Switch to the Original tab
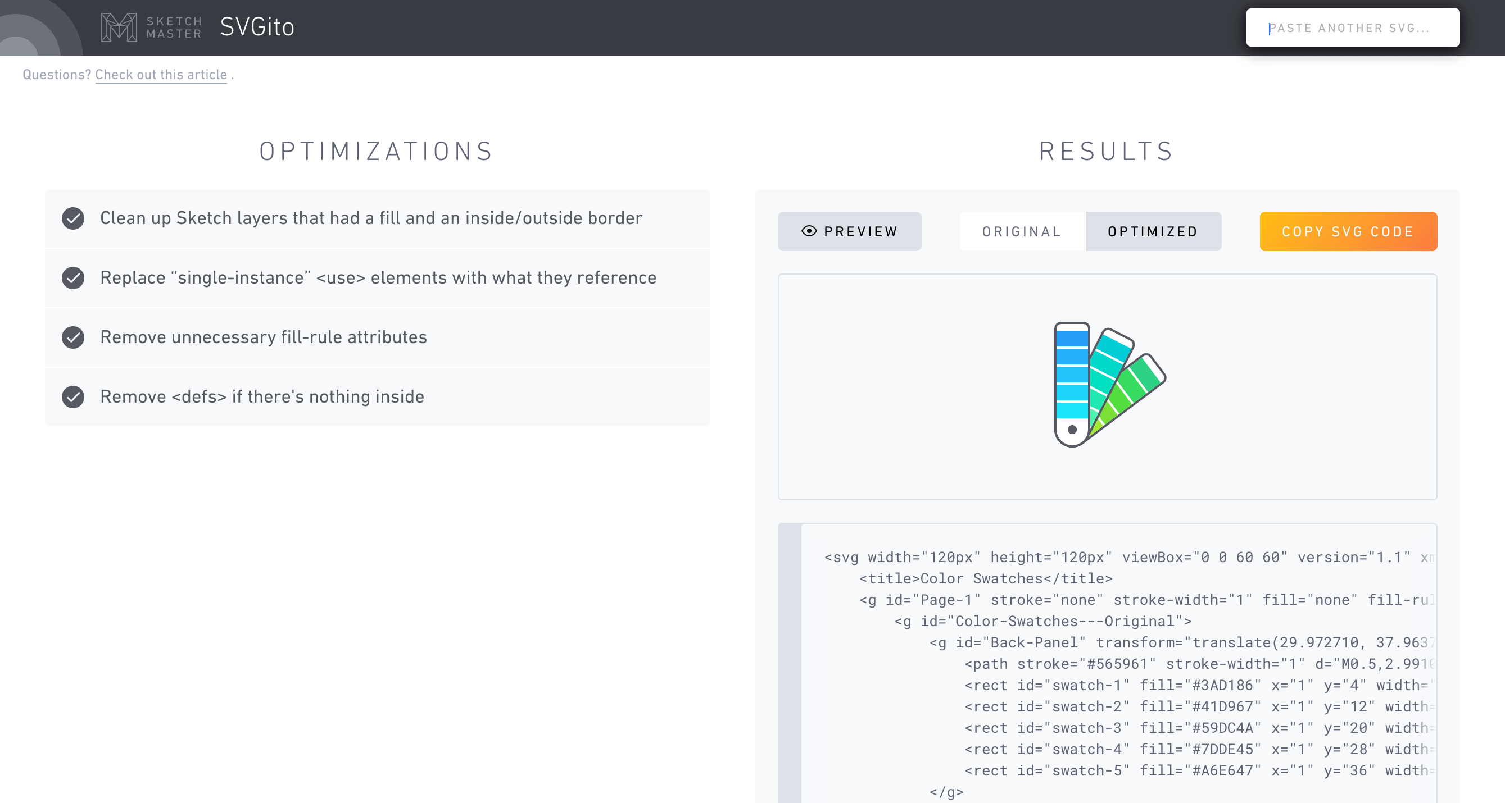 [1021, 232]
